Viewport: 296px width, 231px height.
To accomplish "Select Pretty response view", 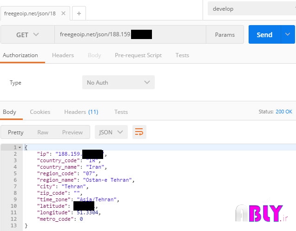I will [x=16, y=132].
